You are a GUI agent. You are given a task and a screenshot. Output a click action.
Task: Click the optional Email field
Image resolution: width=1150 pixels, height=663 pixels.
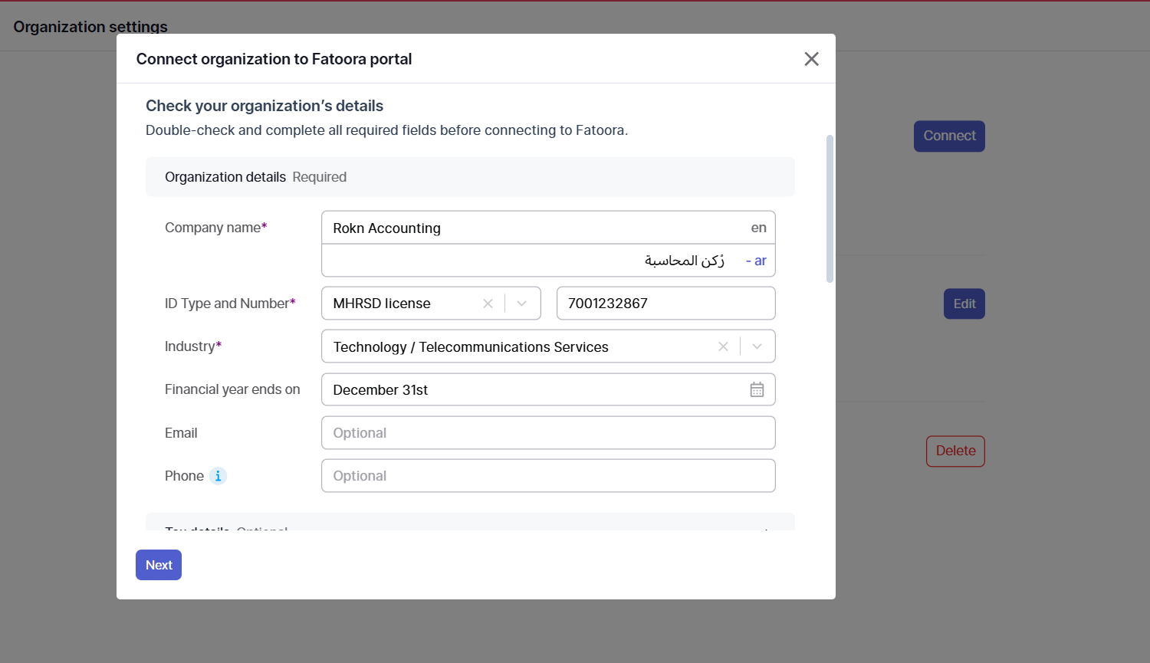(548, 433)
